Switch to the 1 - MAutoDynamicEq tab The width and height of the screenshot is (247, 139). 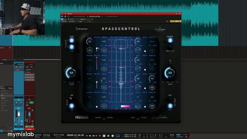pos(79,16)
